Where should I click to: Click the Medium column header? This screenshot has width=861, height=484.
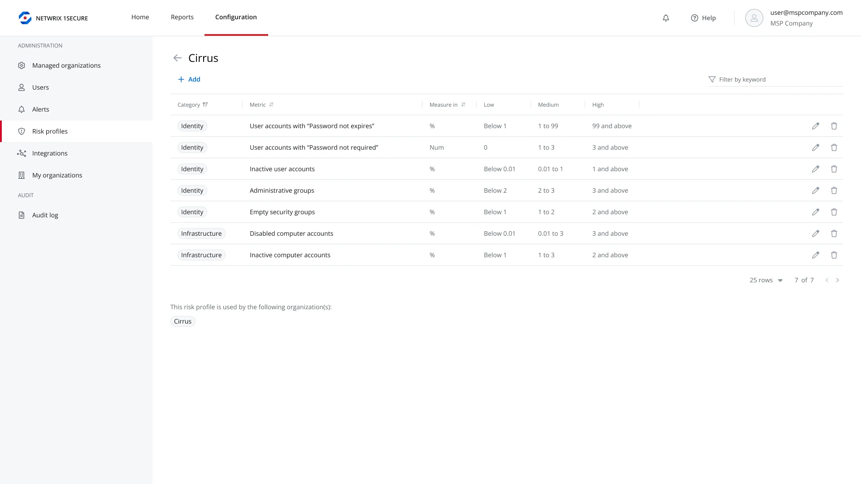[x=548, y=104]
